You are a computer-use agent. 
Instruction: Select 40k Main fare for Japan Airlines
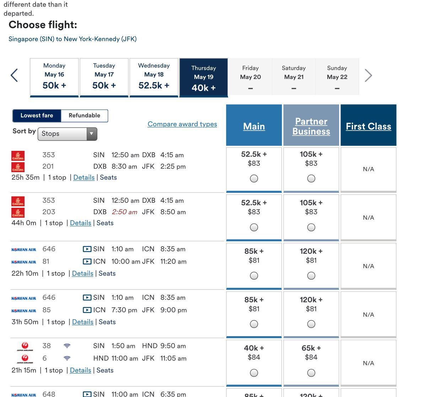click(x=254, y=373)
